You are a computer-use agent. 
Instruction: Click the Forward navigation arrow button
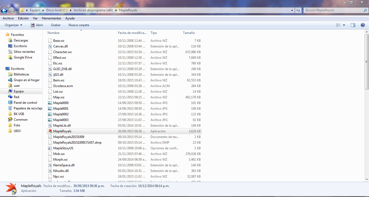click(x=12, y=11)
